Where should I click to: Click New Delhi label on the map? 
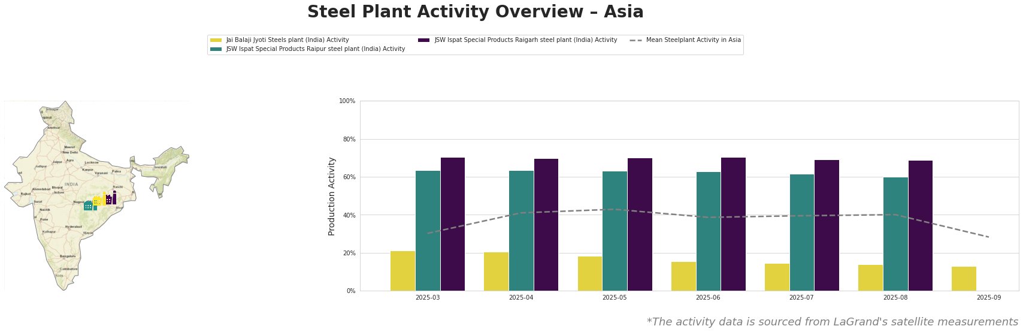click(x=70, y=152)
